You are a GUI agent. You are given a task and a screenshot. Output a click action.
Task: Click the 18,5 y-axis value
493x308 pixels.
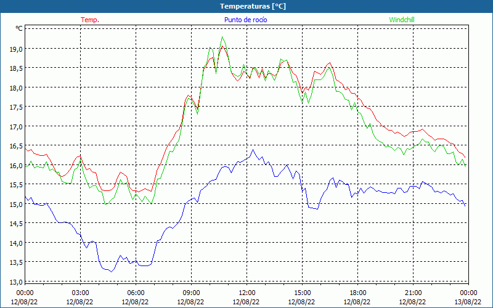point(17,68)
